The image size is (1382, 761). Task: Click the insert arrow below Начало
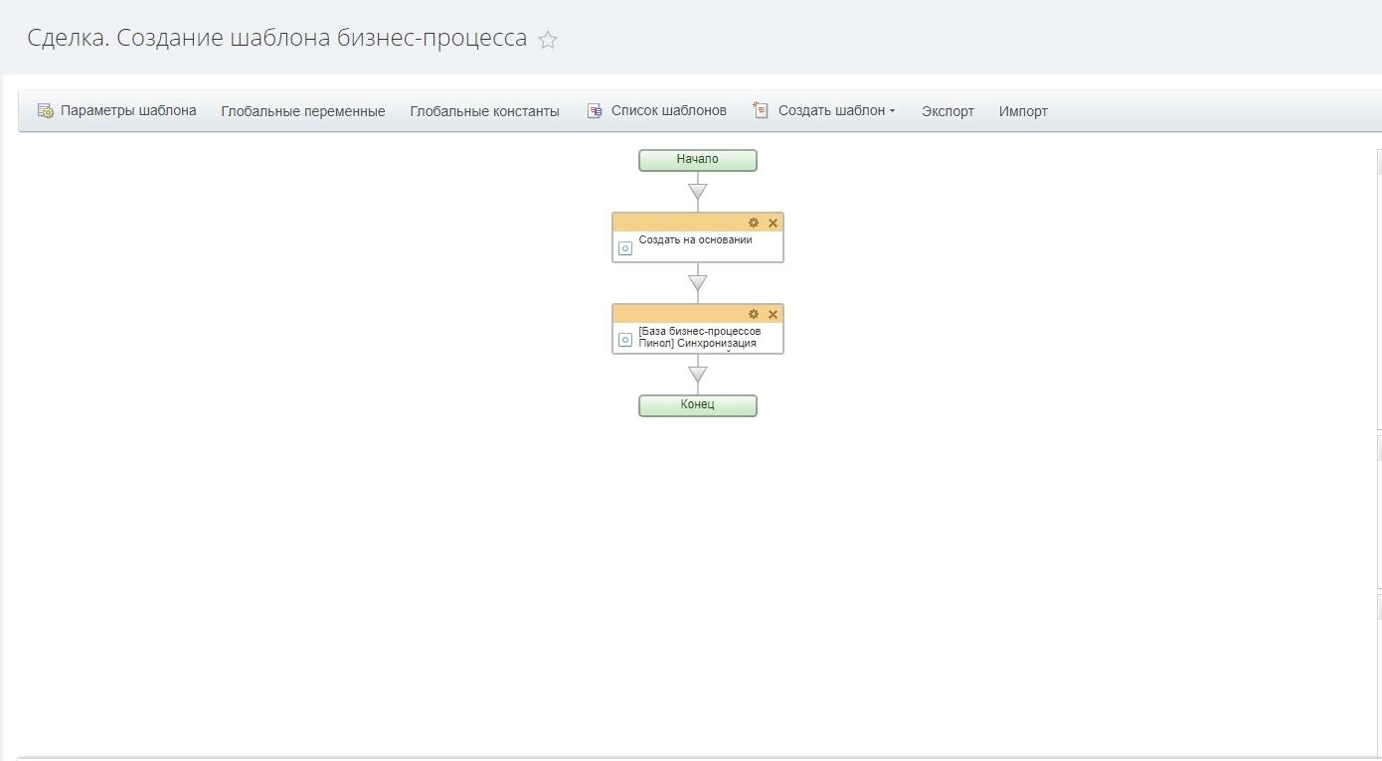697,192
